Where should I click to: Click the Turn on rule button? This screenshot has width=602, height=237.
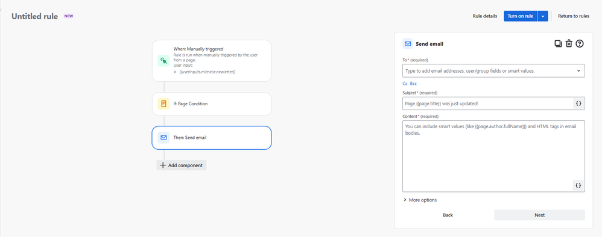520,16
